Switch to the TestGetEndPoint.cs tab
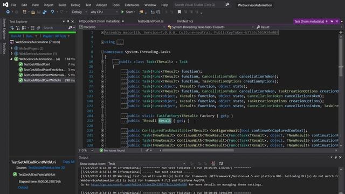The image size is (345, 194). (x=150, y=22)
